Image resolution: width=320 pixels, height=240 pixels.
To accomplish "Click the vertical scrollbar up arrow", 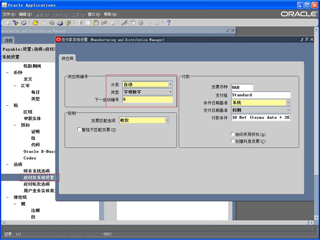I will click(x=316, y=29).
